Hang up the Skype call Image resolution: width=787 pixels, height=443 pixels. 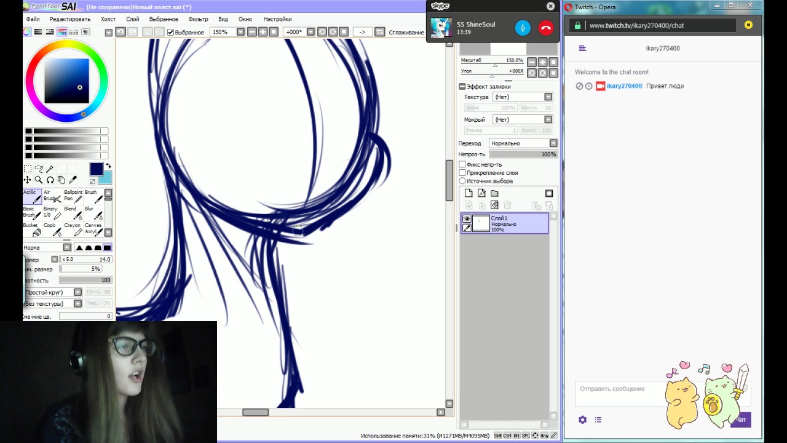click(x=545, y=28)
